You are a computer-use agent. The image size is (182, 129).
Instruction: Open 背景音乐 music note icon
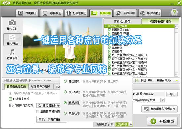tap(12, 52)
